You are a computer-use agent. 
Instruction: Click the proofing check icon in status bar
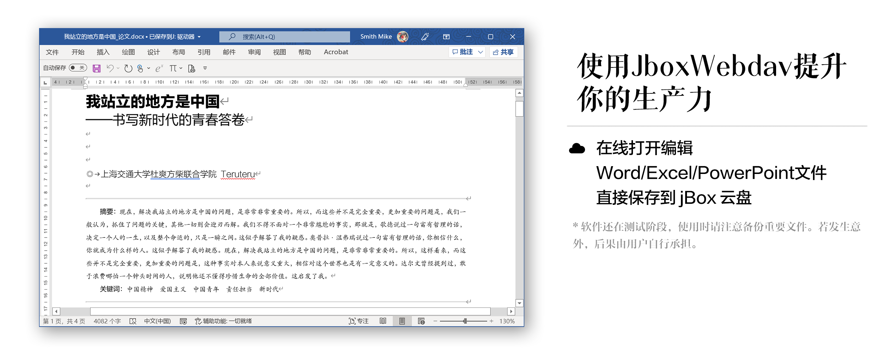[x=133, y=321]
